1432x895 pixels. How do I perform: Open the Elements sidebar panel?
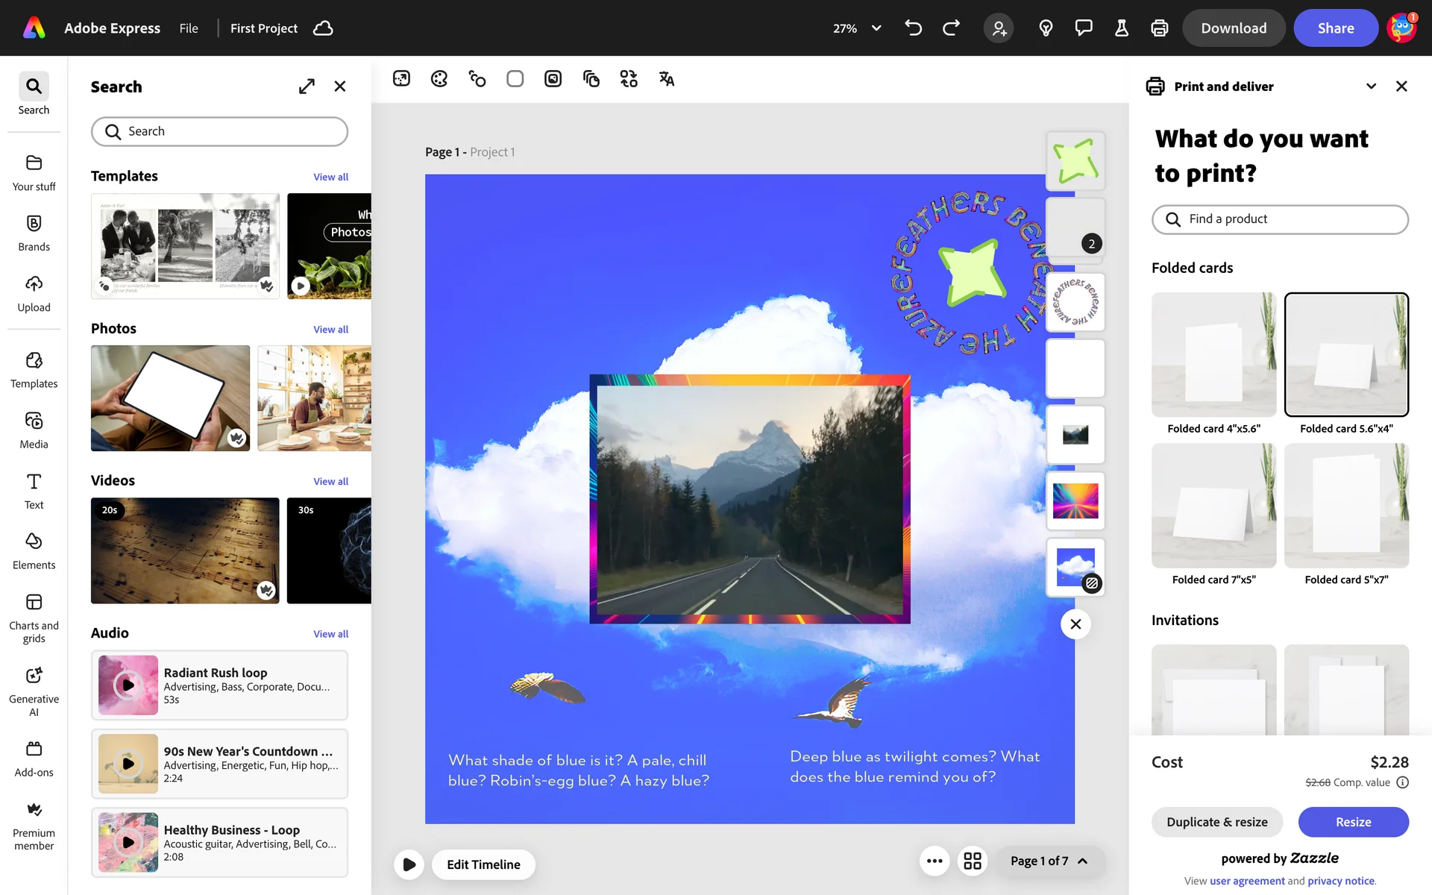[34, 550]
